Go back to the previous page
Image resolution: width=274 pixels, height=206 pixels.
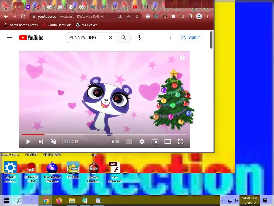pyautogui.click(x=6, y=16)
